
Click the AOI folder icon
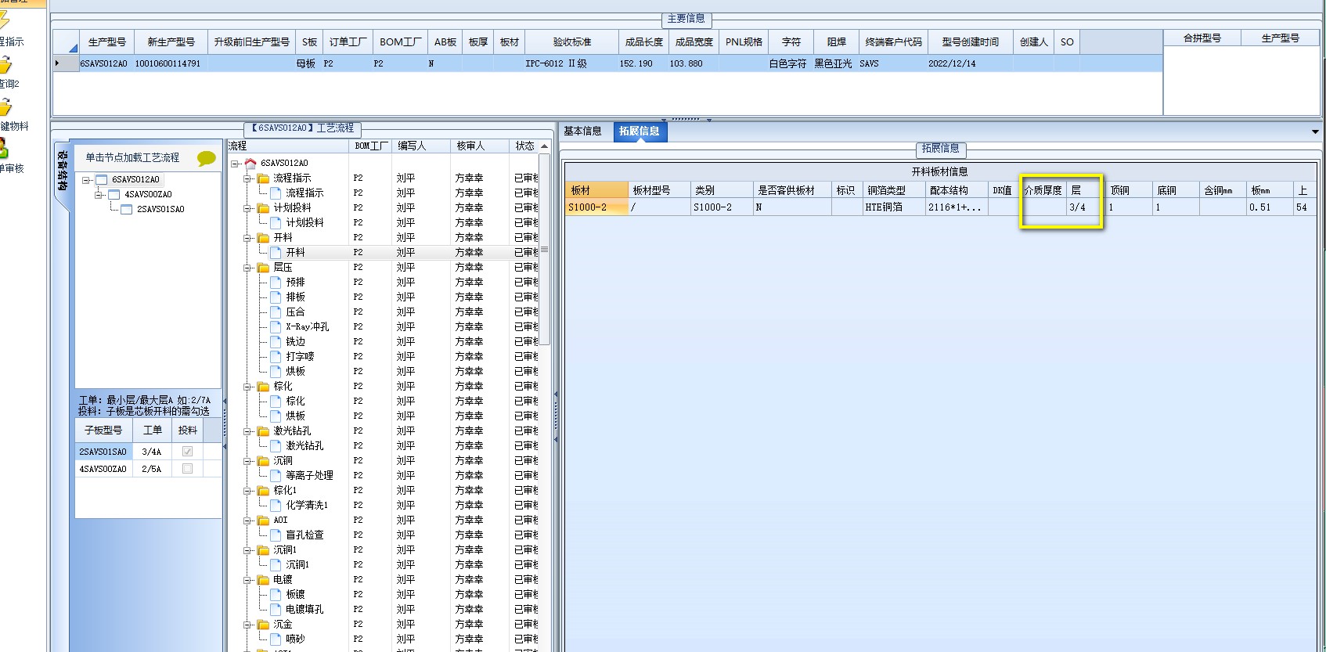(x=264, y=521)
